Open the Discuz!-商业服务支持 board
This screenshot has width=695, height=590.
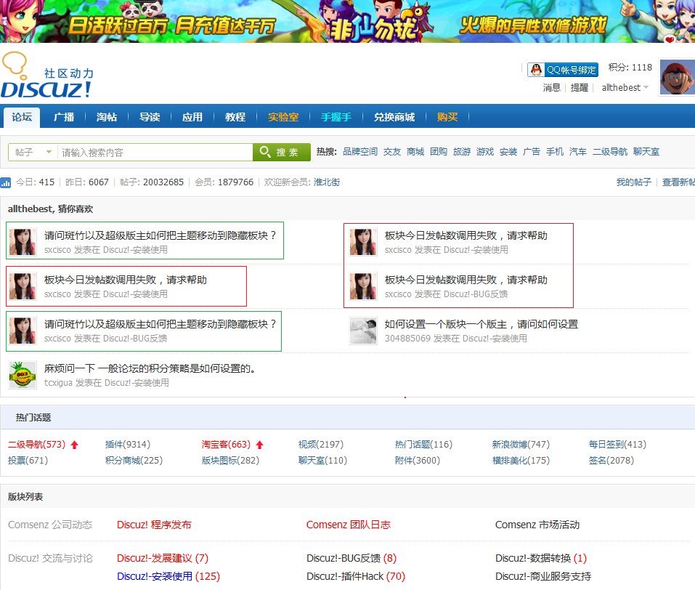pos(543,576)
